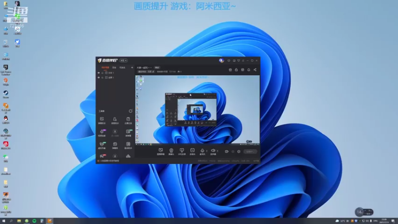Open the QQ penguin desktop icon

tap(5, 120)
